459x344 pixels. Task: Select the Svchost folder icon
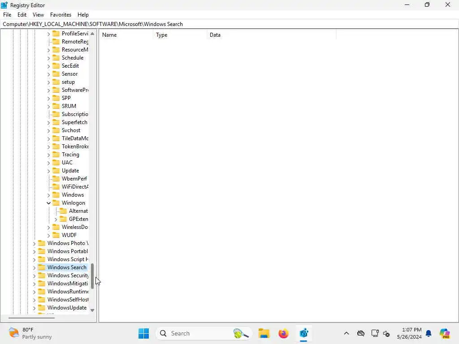point(56,130)
